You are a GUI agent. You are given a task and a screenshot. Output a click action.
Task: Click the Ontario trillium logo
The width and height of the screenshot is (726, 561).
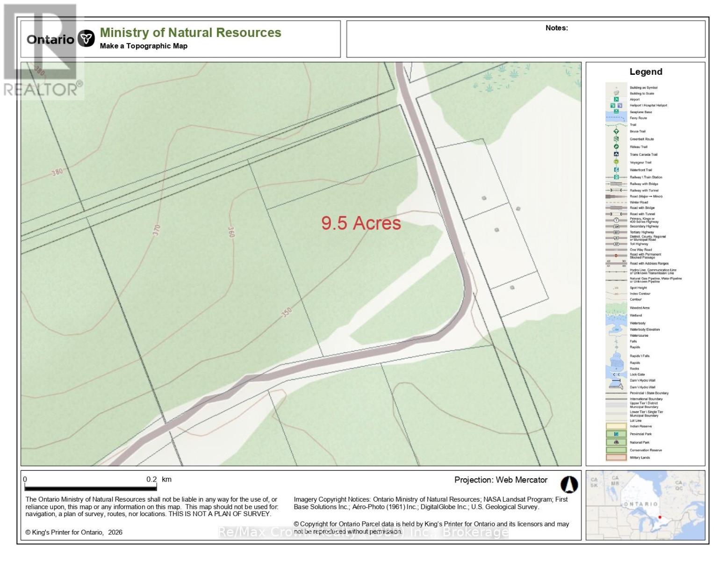point(86,39)
